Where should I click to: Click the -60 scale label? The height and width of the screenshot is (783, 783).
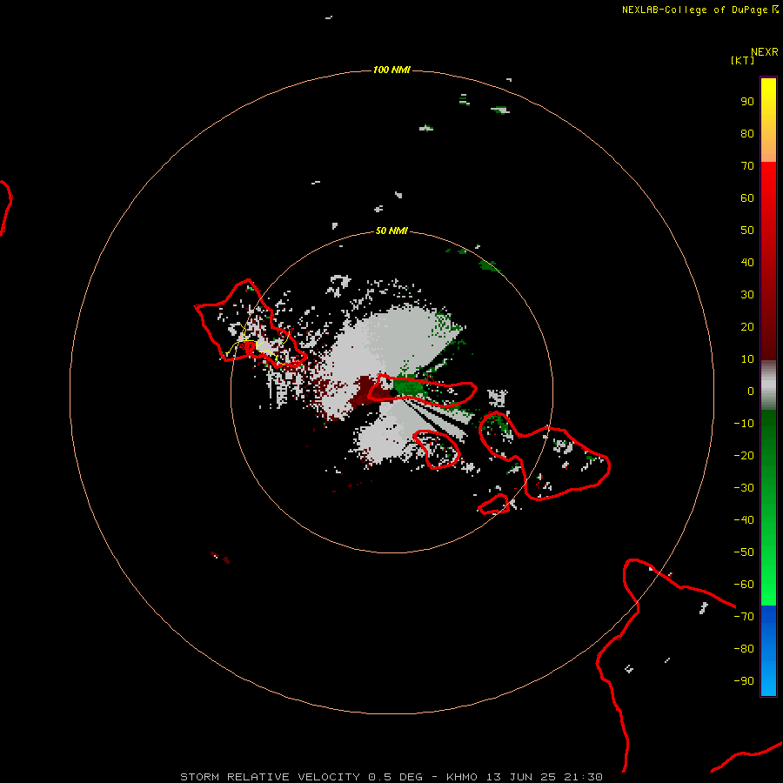(744, 585)
